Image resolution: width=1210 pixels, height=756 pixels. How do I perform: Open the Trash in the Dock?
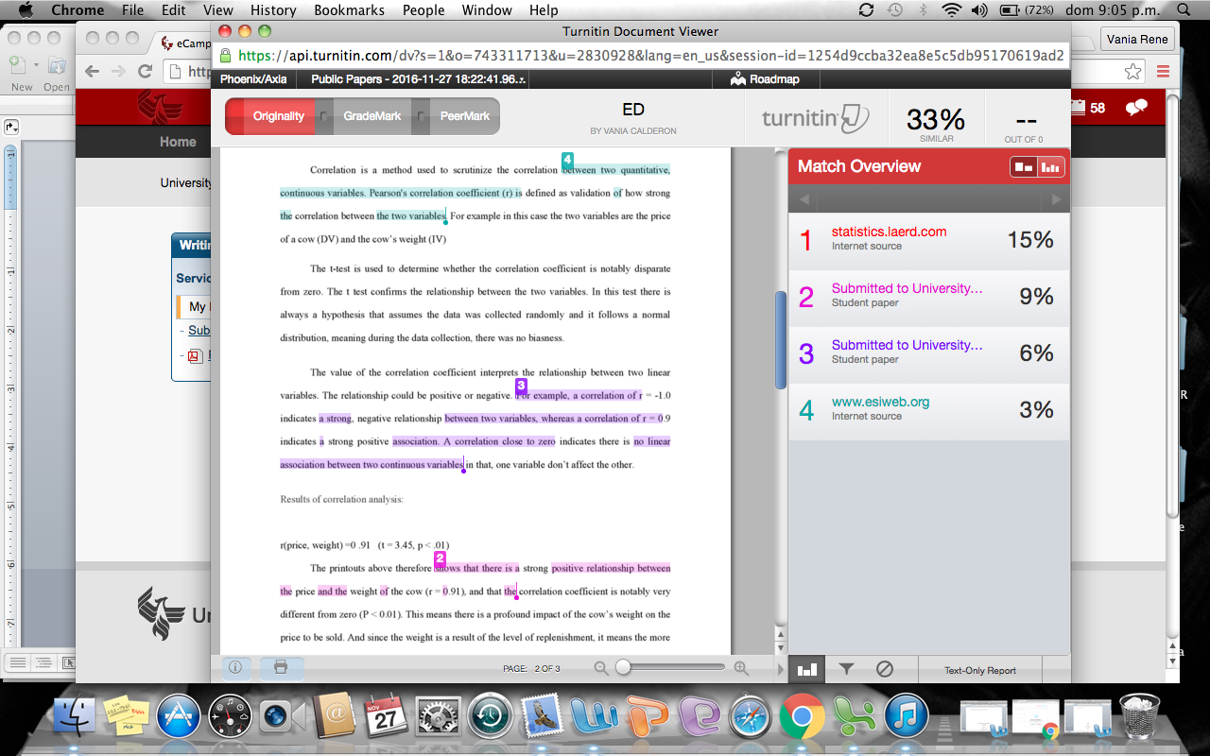1140,717
